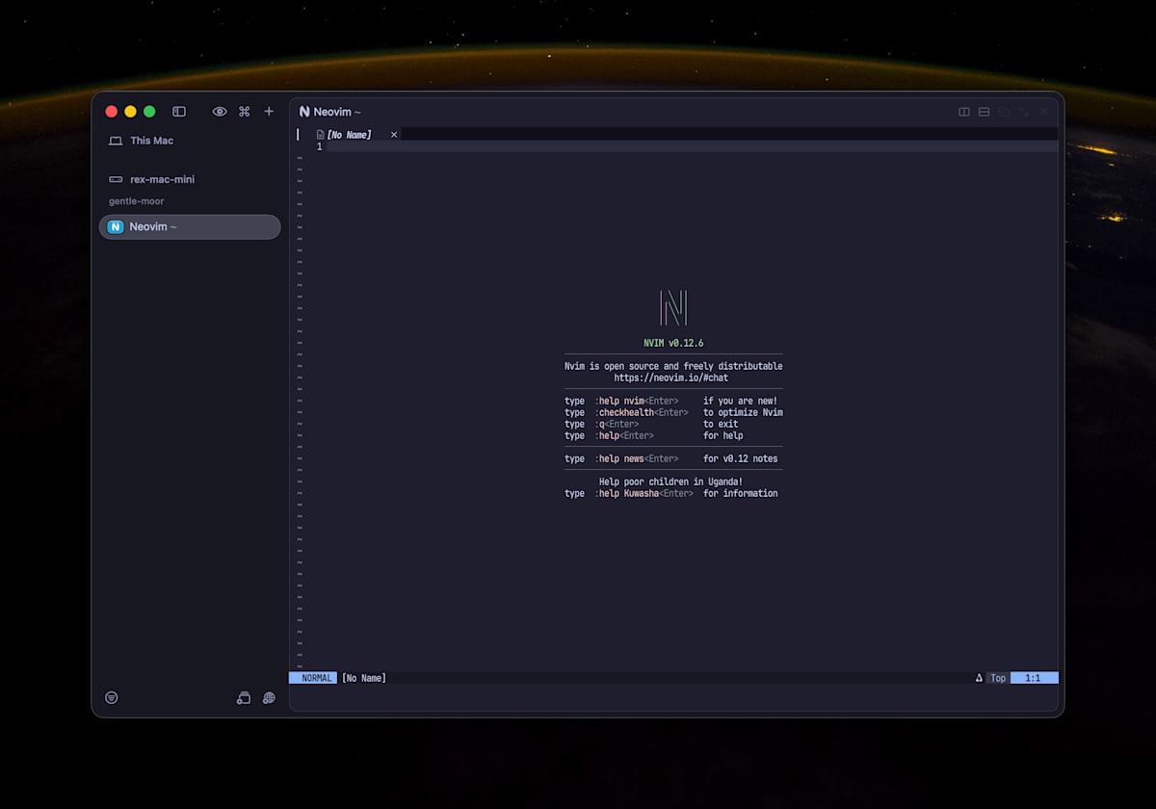Click the large Neovim splash logo
The image size is (1156, 809).
click(x=673, y=308)
